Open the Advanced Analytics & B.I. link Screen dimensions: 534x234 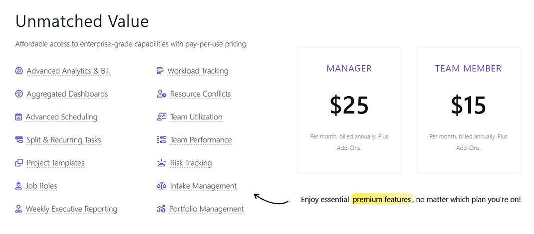(68, 71)
